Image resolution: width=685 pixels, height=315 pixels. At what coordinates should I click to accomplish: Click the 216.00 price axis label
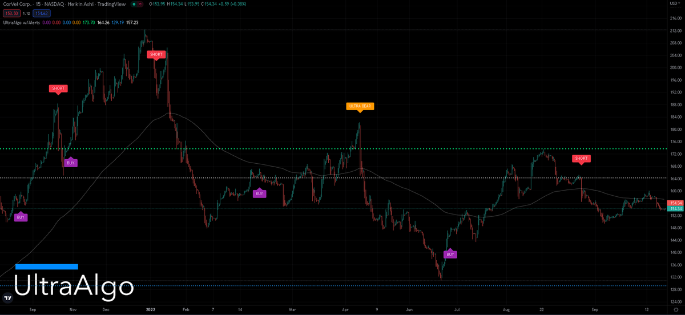pyautogui.click(x=675, y=18)
